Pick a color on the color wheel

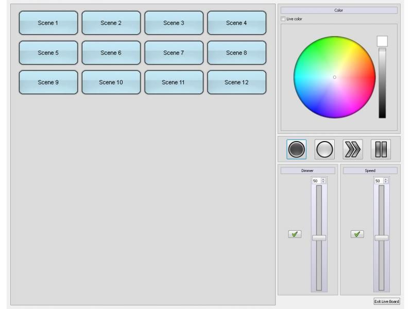click(x=334, y=77)
